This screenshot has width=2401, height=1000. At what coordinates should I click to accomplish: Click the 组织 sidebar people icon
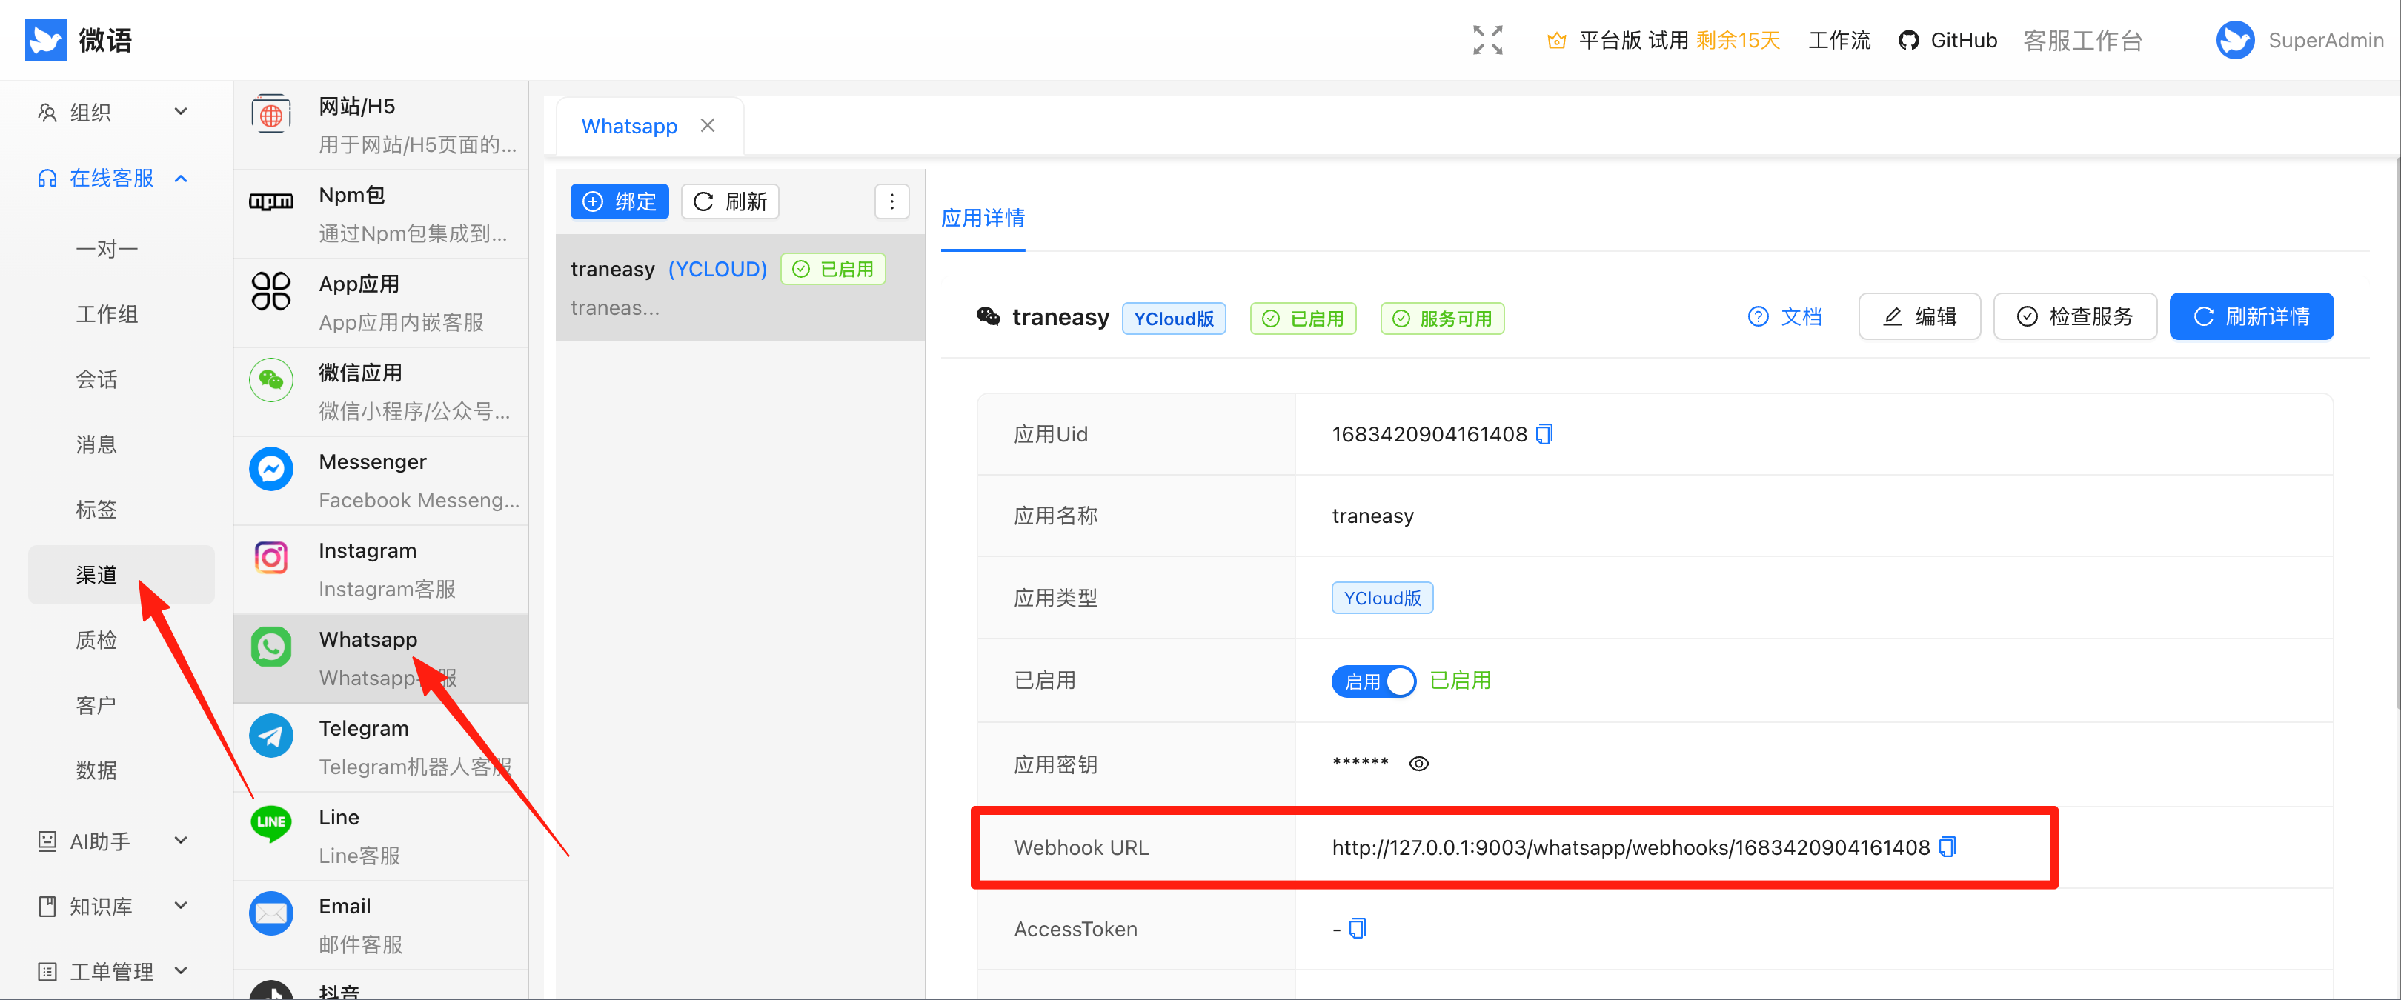point(47,113)
